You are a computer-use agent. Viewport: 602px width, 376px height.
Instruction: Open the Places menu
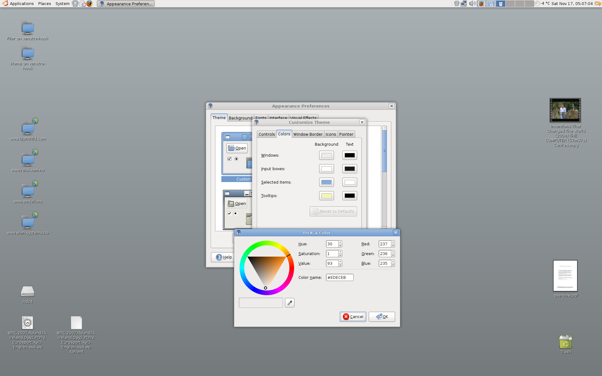(x=45, y=3)
